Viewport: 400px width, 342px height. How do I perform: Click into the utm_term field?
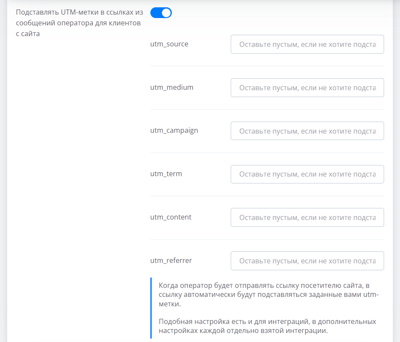pyautogui.click(x=307, y=174)
